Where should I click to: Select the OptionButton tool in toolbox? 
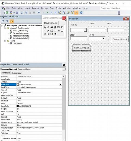(45, 31)
